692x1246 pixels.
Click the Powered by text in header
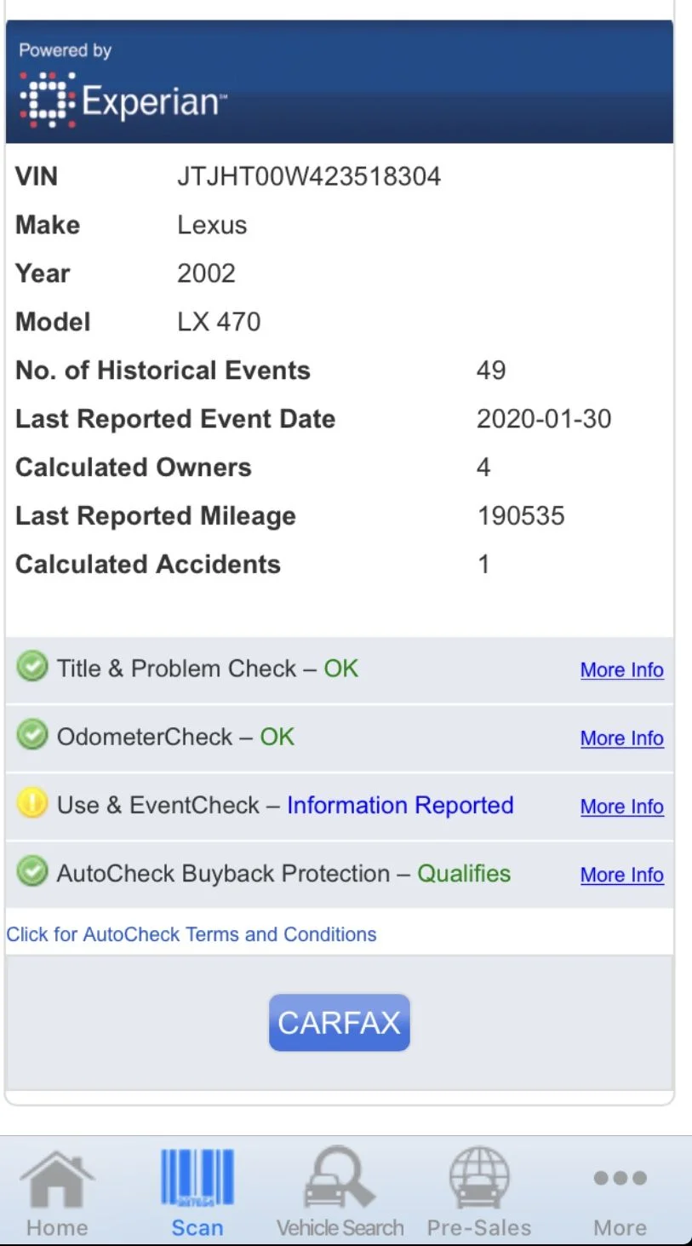point(66,51)
